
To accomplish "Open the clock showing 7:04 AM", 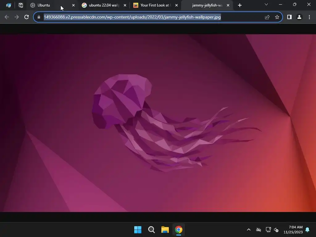I will (x=293, y=230).
